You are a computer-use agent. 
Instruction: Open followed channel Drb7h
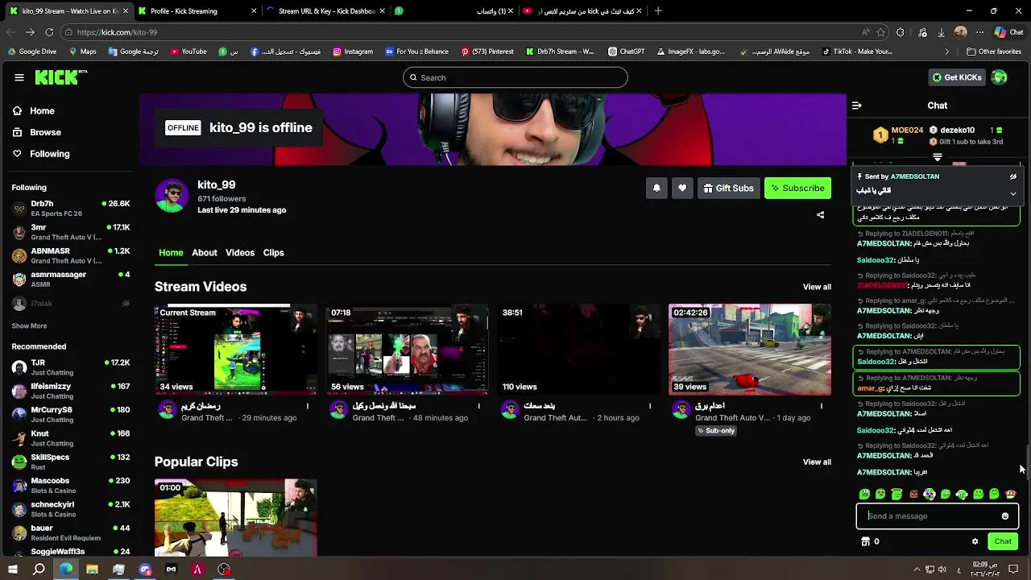point(70,209)
